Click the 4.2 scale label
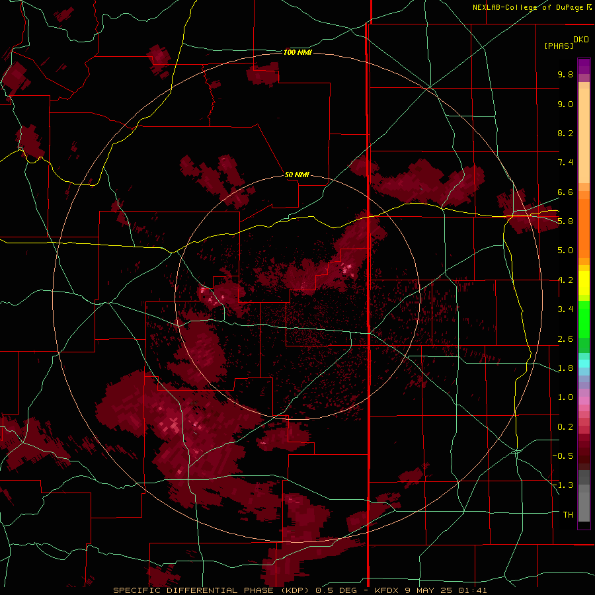 [565, 280]
